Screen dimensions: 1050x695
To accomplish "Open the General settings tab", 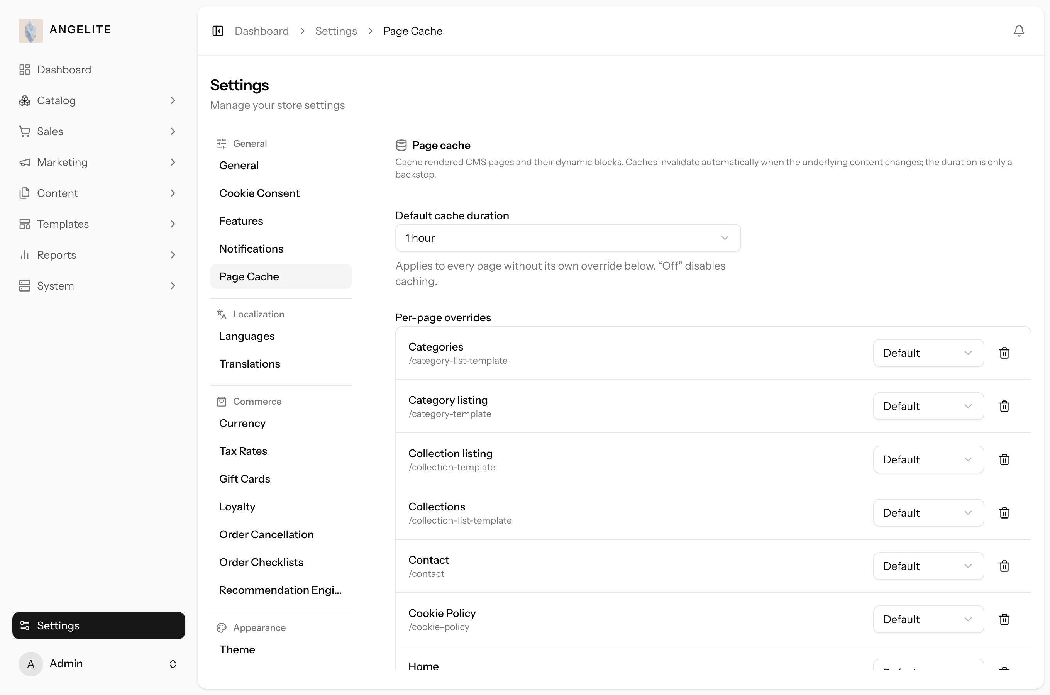I will pos(280,165).
